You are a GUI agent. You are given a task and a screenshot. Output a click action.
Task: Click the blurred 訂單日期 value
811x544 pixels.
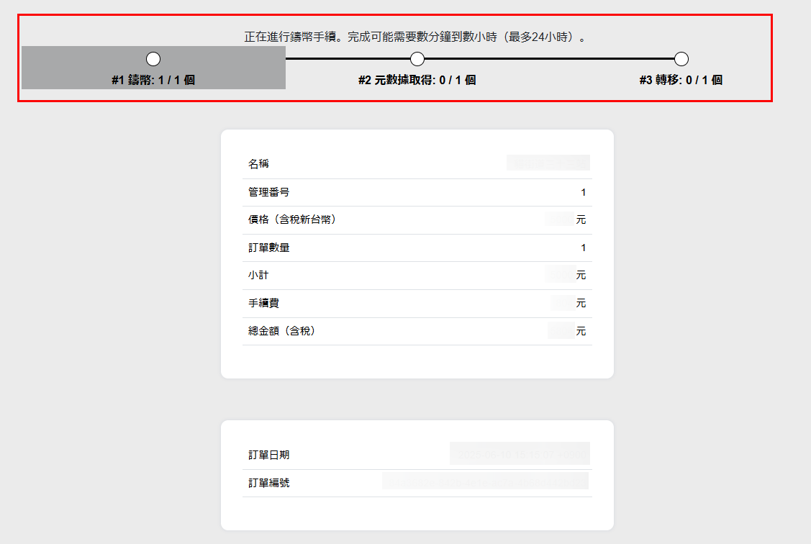[x=520, y=454]
